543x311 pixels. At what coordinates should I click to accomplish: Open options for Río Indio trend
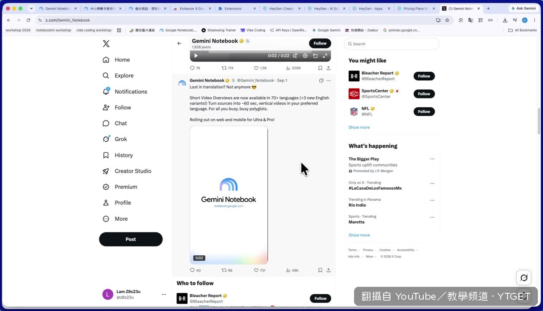tap(432, 200)
